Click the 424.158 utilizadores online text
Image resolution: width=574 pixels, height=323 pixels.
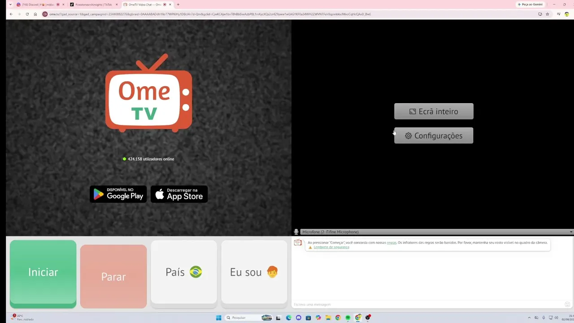coord(151,159)
